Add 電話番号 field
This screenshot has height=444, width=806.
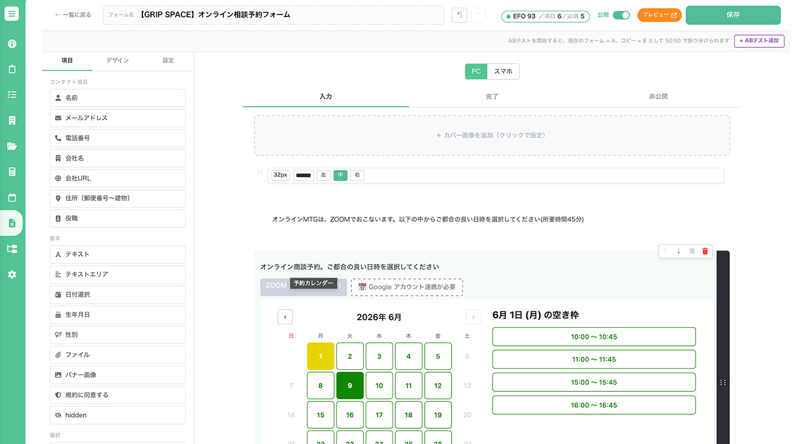tap(118, 138)
